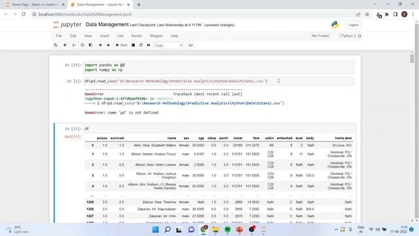
Task: Restart the kernel with circular arrow
Action: pyautogui.click(x=141, y=45)
